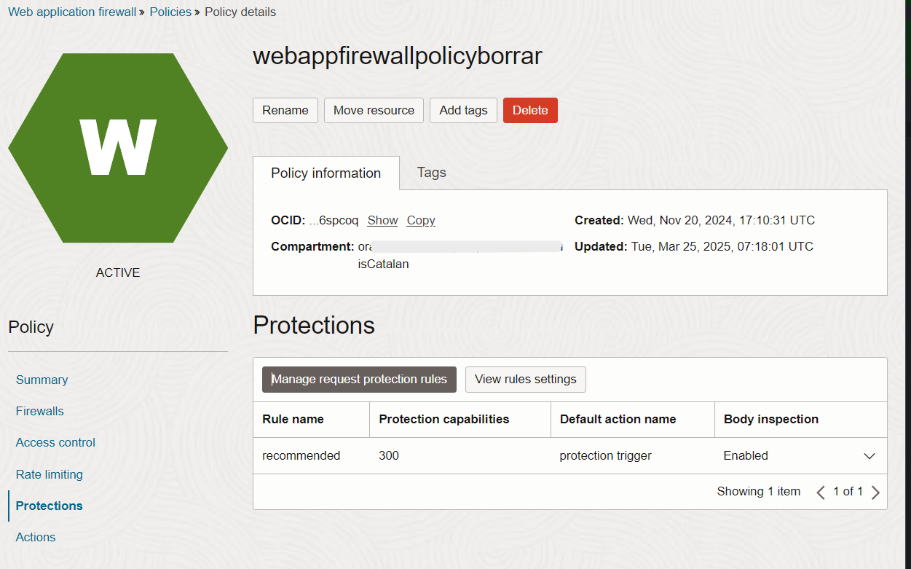Show the full OCID value

(x=382, y=220)
